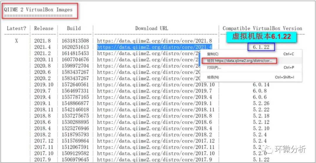Click release cell 2019.10
The image size is (316, 163).
pyautogui.click(x=44, y=85)
